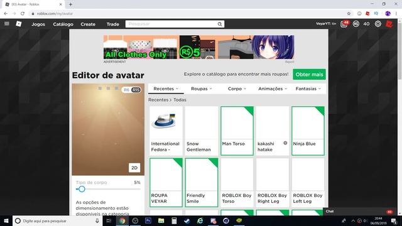Open a new browser tab
The width and height of the screenshot is (402, 226).
coord(70,4)
